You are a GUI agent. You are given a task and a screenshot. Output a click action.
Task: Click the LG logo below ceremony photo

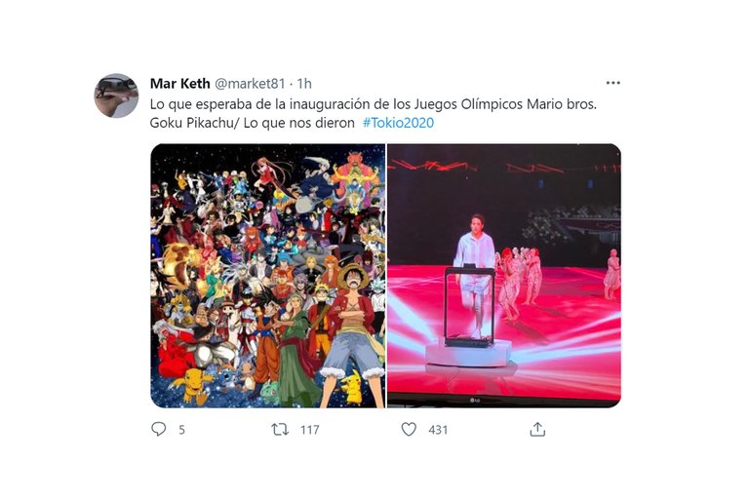[x=474, y=401]
